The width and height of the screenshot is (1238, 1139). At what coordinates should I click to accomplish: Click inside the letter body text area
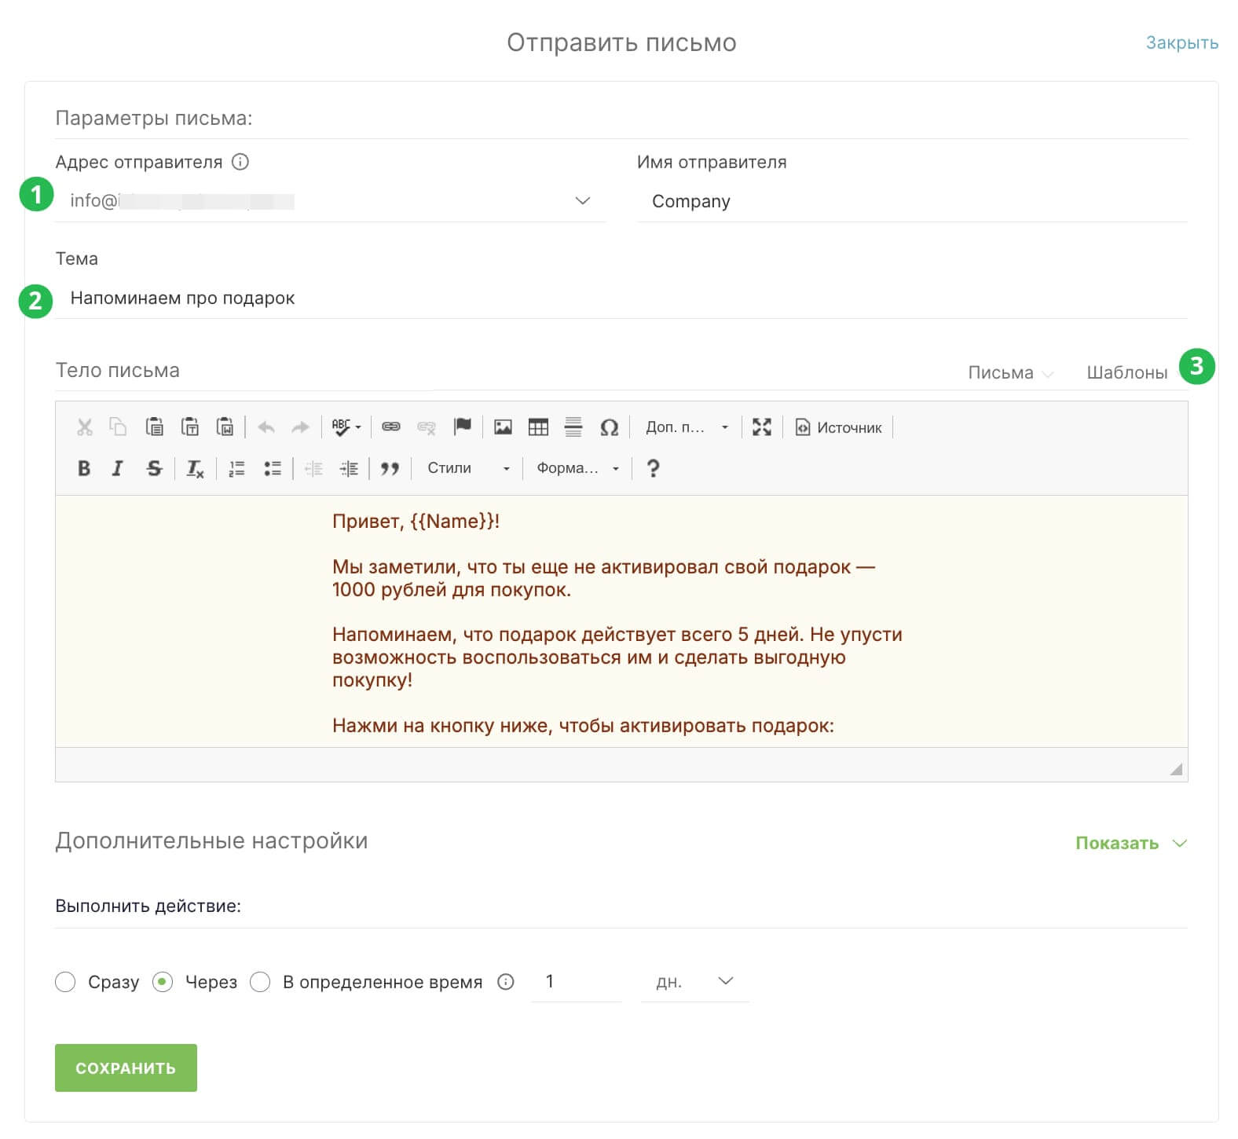point(621,621)
